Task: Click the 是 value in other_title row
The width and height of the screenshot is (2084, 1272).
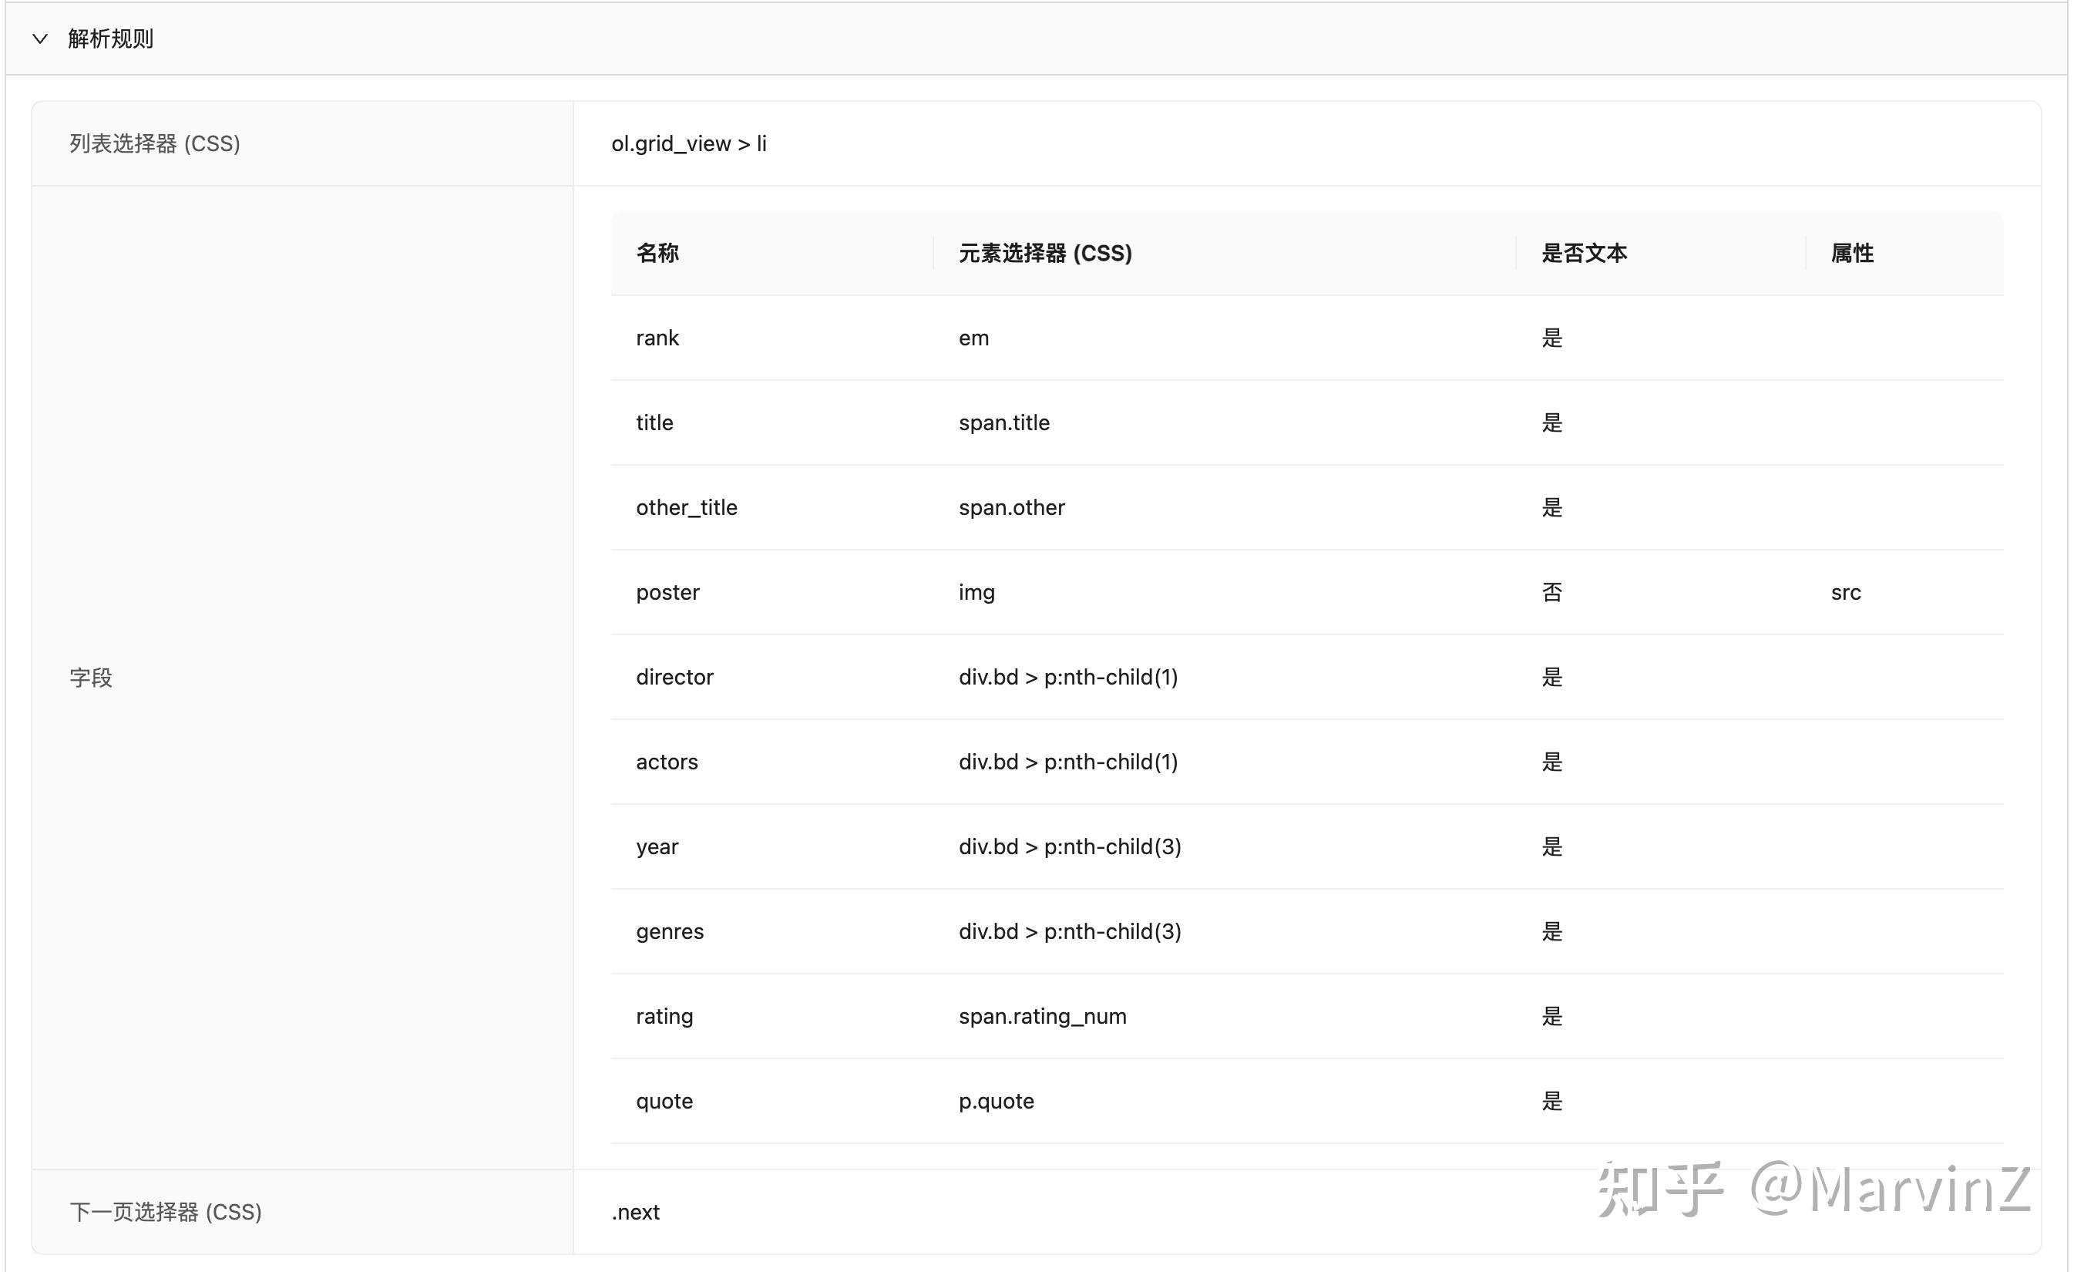Action: (x=1552, y=506)
